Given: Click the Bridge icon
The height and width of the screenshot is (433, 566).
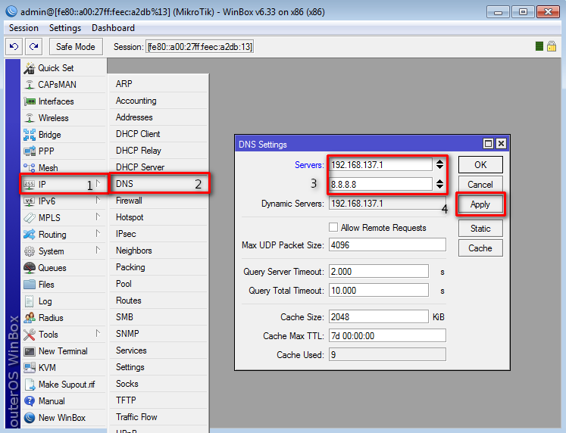Looking at the screenshot, I should pyautogui.click(x=30, y=135).
